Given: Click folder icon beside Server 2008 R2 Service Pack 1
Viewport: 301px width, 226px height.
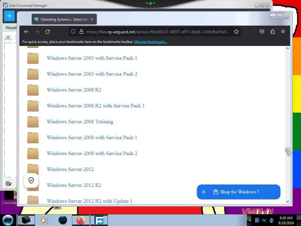Looking at the screenshot, I should [33, 106].
